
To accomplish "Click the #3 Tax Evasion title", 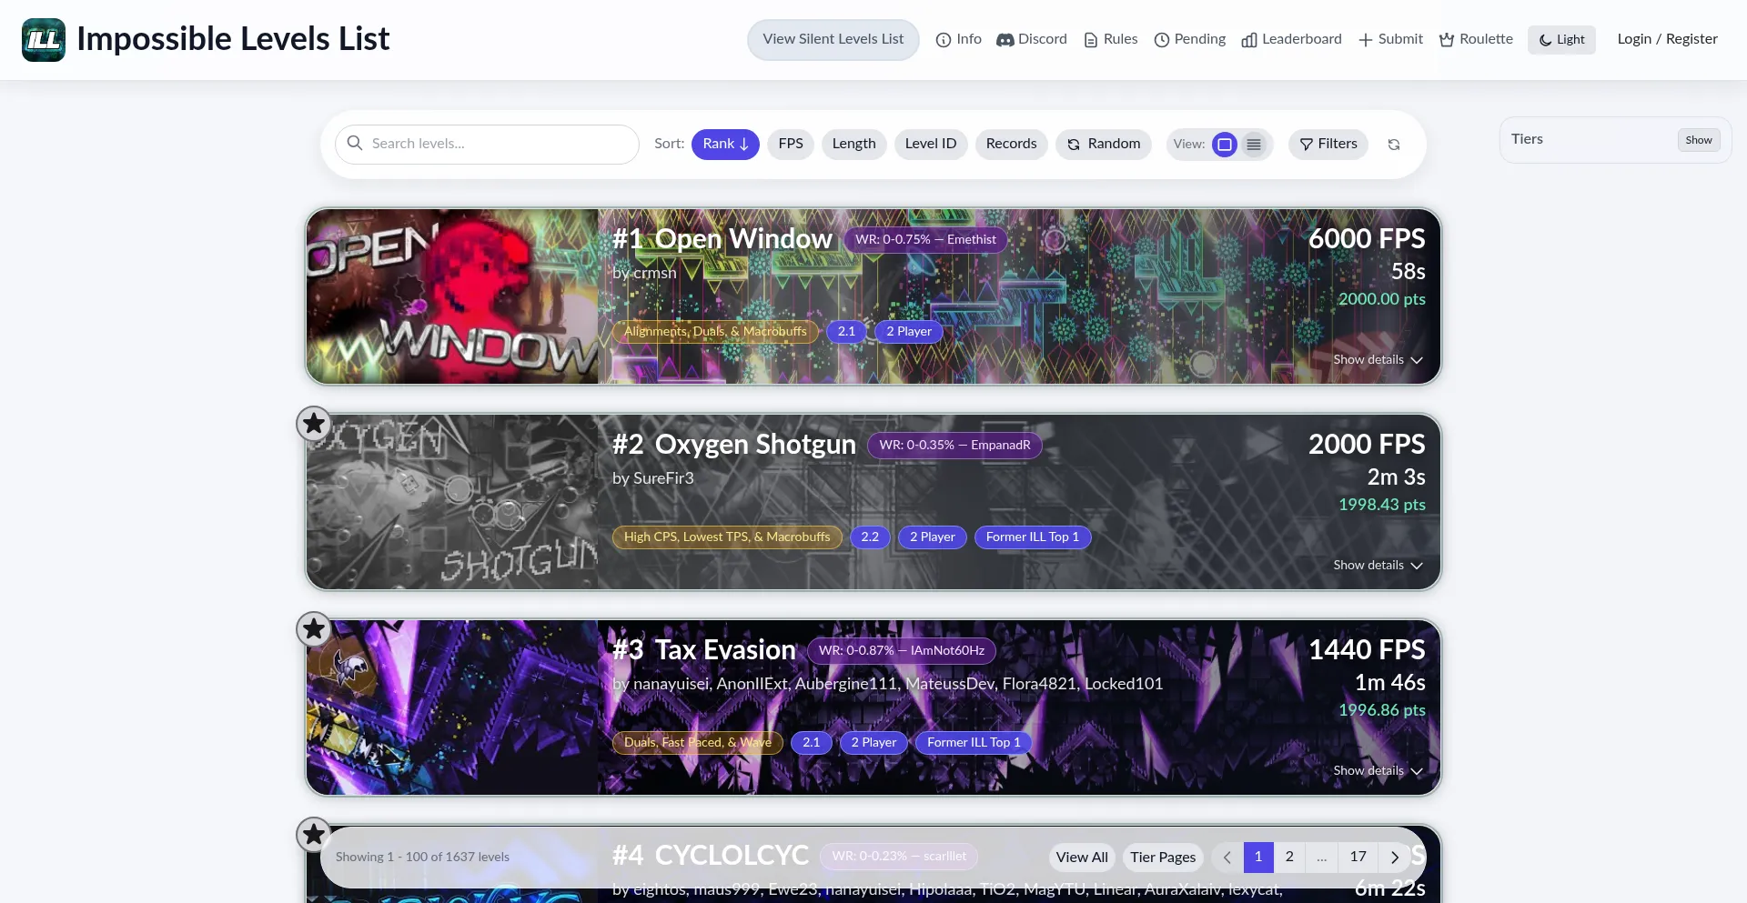I will (703, 650).
